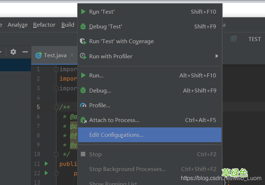The height and width of the screenshot is (185, 265).
Task: Collapse the project panel with minus icon
Action: tap(25, 52)
